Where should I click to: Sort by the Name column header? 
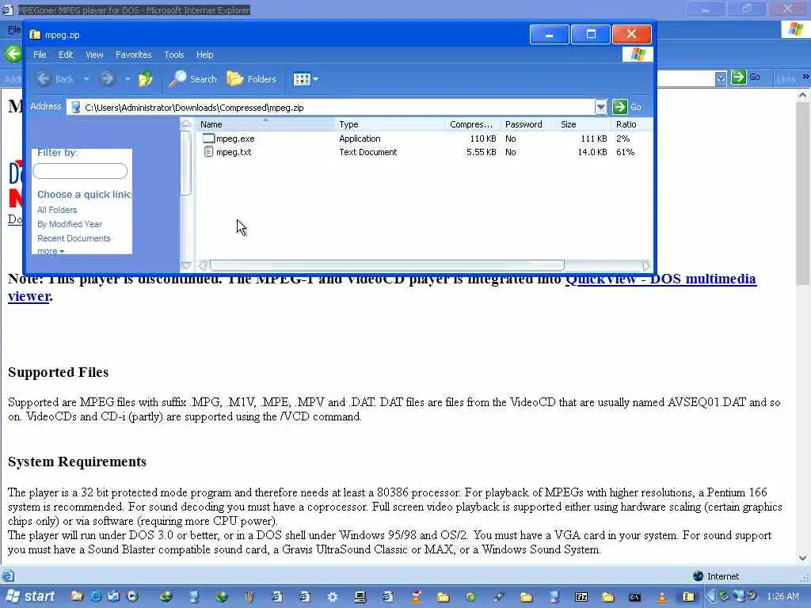pyautogui.click(x=266, y=124)
